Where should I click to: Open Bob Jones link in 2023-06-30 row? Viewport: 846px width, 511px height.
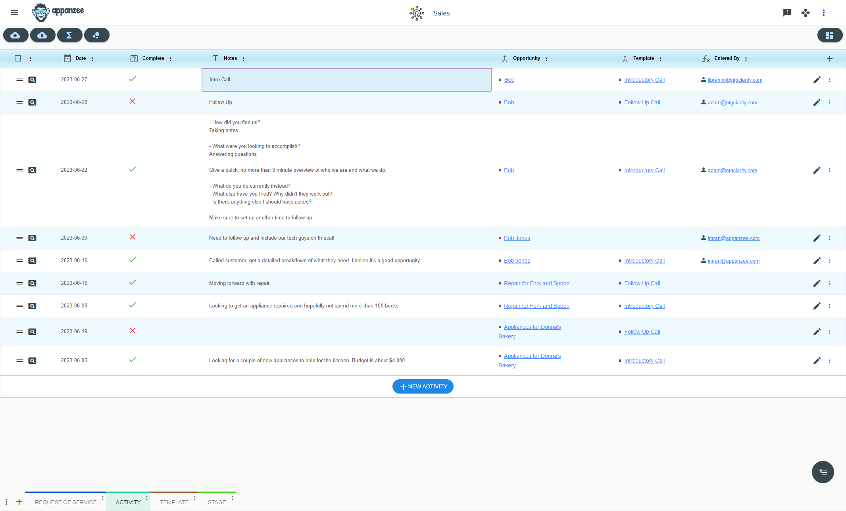[517, 238]
